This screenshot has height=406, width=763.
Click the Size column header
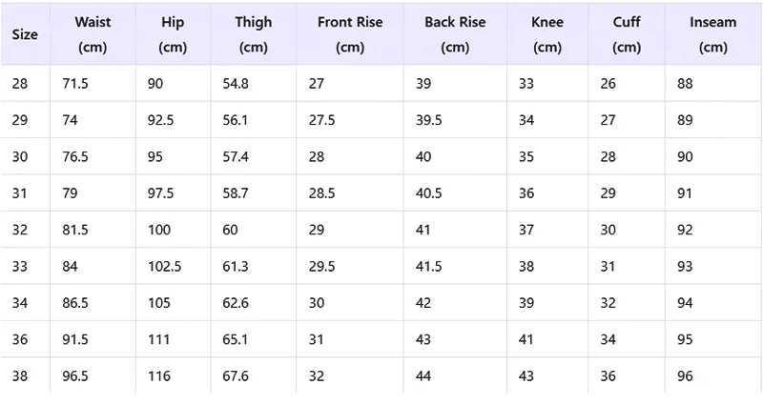(26, 34)
